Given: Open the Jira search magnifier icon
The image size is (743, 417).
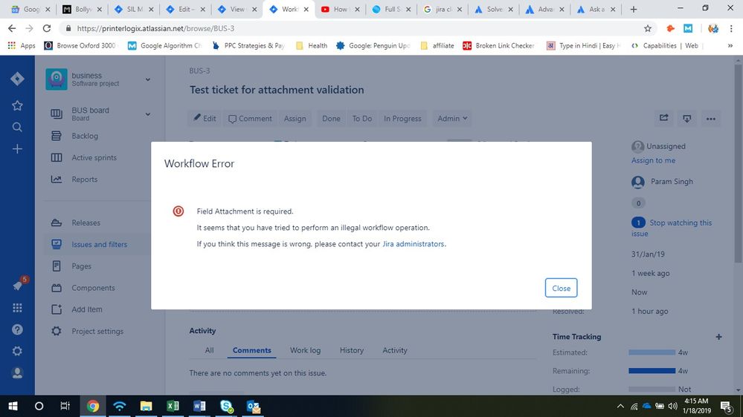Looking at the screenshot, I should point(17,127).
